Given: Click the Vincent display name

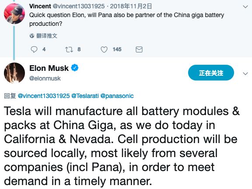Looking at the screenshot, I should [40, 6].
